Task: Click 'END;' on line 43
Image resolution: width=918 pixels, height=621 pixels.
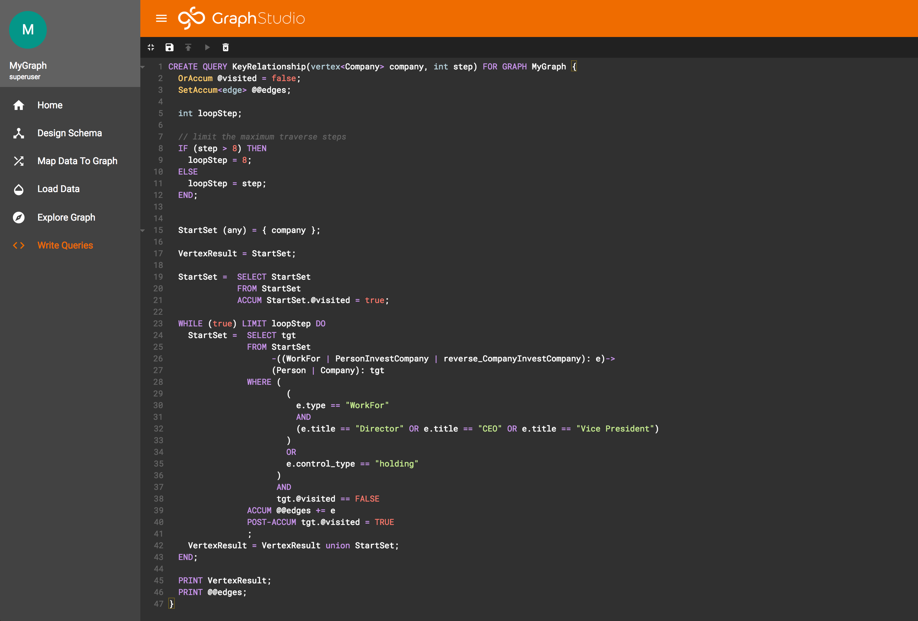Action: tap(188, 557)
